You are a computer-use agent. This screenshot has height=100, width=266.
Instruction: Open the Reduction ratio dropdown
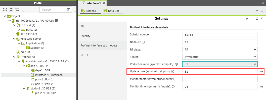220,64
